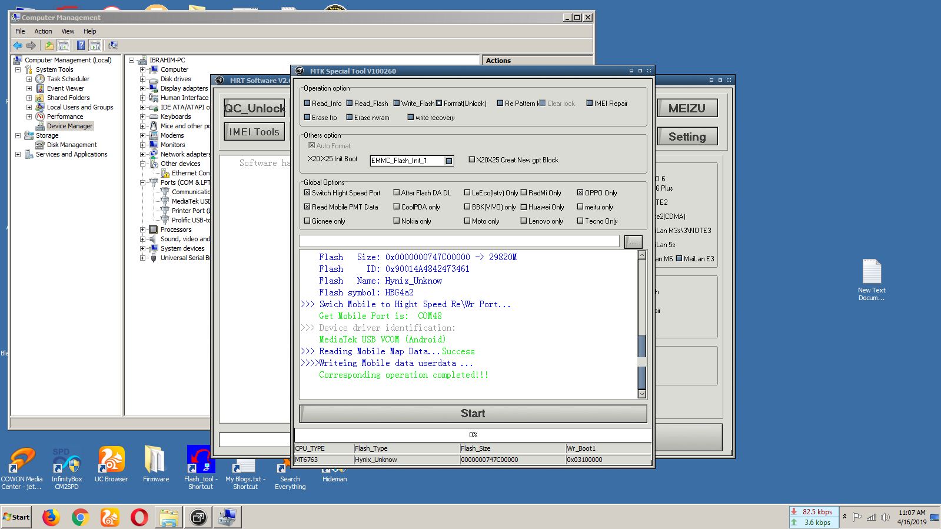Screen dimensions: 941x529
Task: Uncheck the OPPO Only option
Action: point(580,193)
